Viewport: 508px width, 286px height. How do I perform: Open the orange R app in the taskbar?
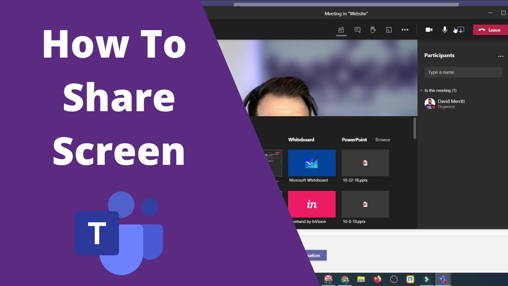click(x=410, y=279)
